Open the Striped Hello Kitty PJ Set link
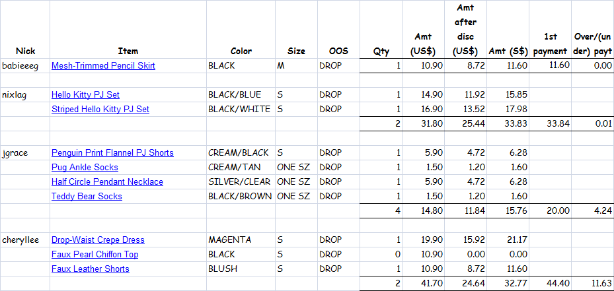Screen dimensions: 614x291 [100, 109]
